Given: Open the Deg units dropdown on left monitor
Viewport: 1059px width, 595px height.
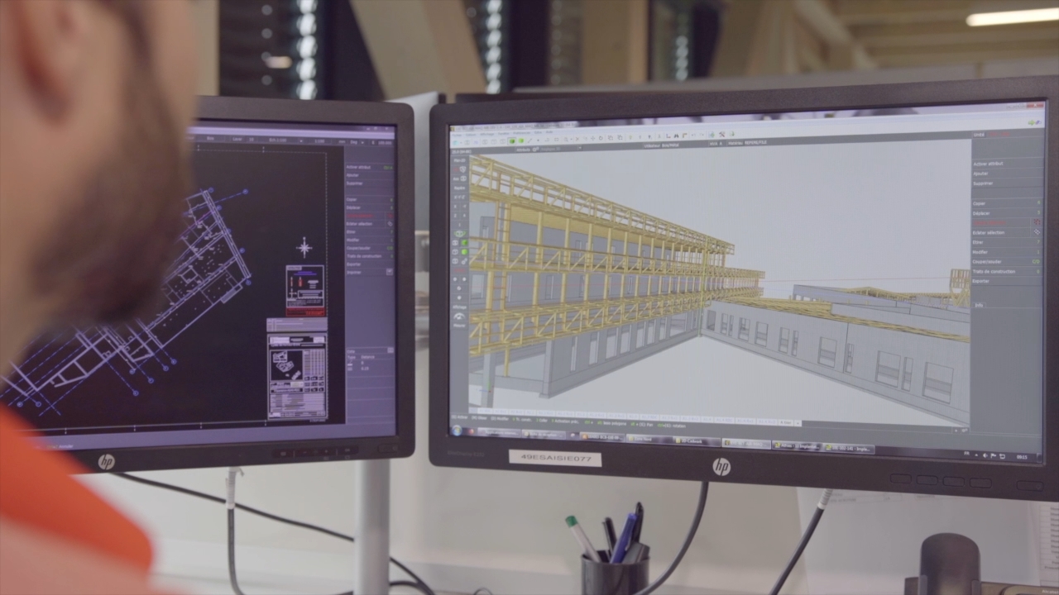Looking at the screenshot, I should tap(356, 143).
